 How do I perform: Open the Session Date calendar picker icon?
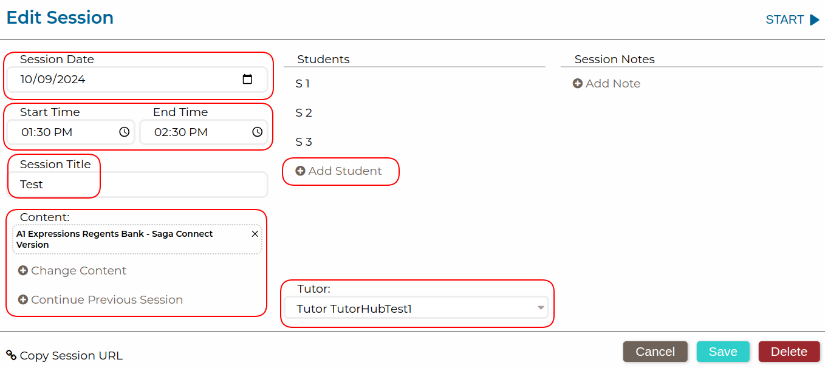(247, 80)
